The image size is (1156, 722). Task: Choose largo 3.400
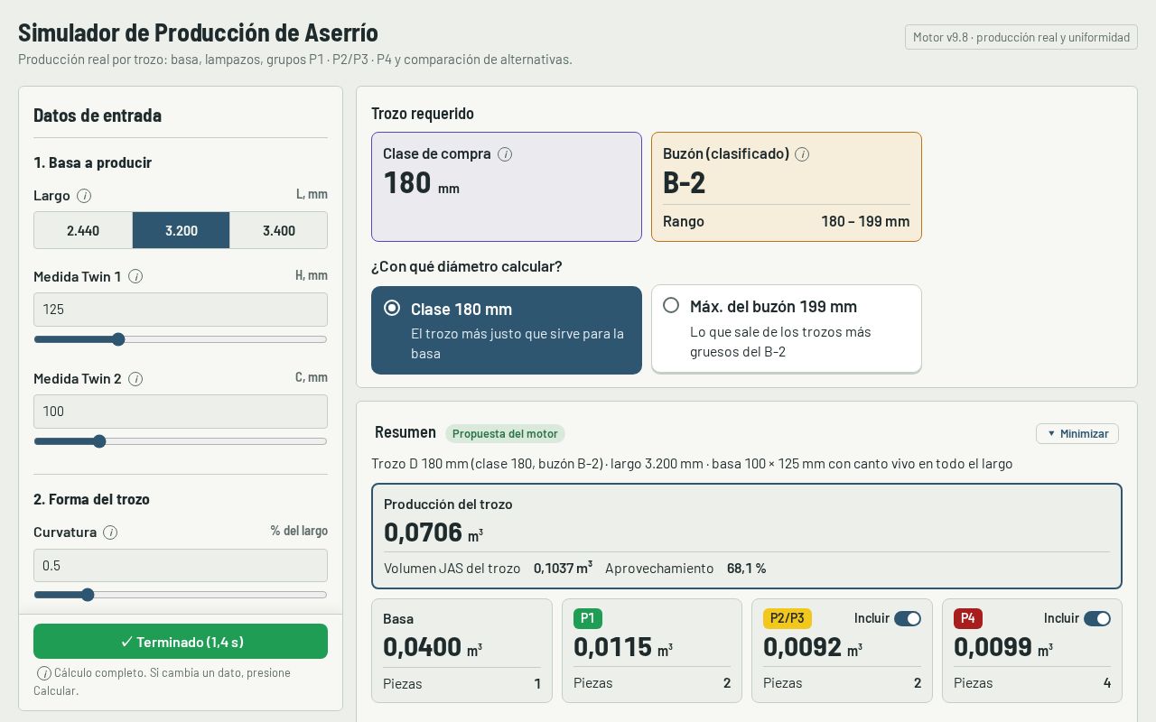click(x=278, y=230)
